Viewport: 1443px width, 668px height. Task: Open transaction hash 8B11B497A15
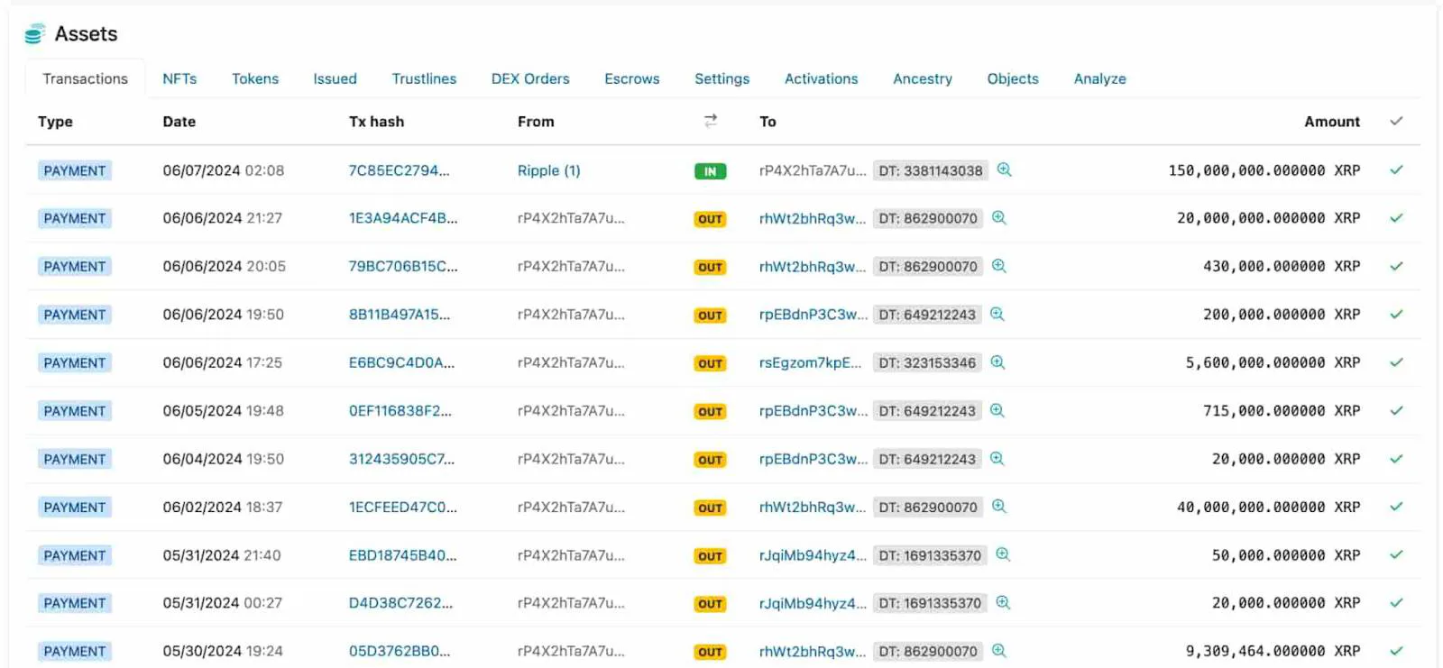point(400,315)
